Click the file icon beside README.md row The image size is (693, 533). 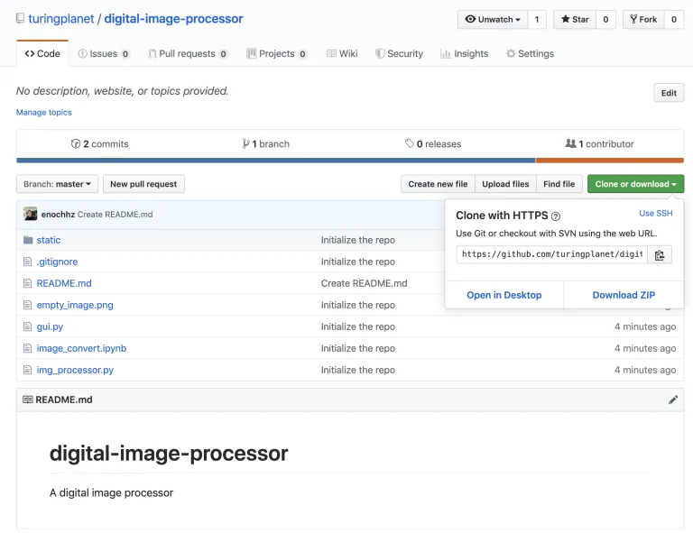tap(27, 283)
